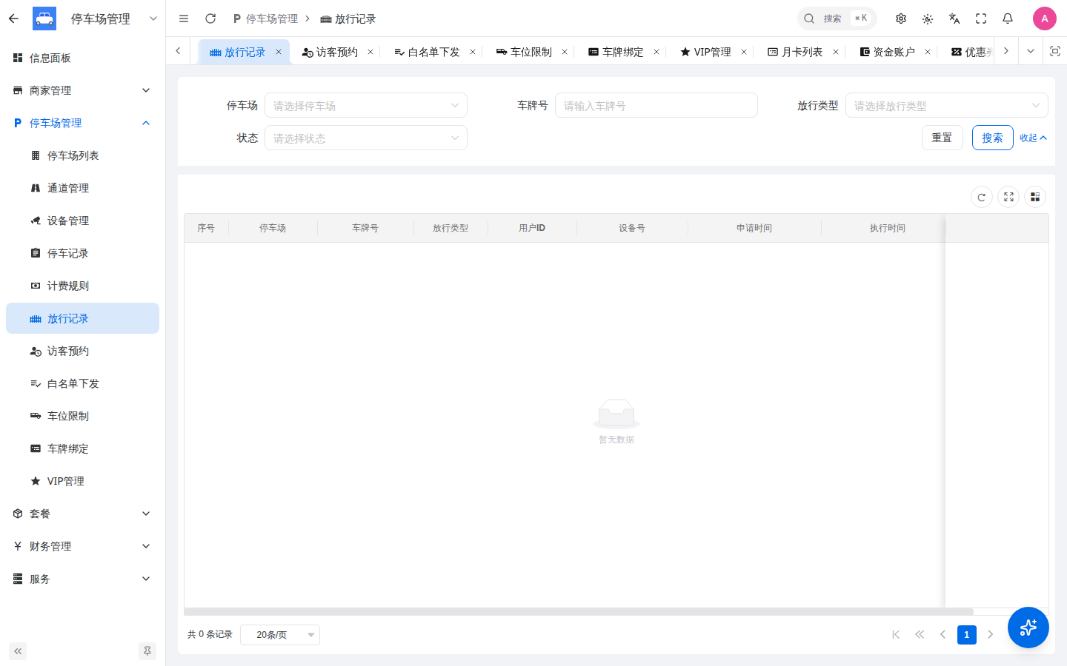Close the 月卡列表 tab
The width and height of the screenshot is (1067, 666).
(x=836, y=52)
